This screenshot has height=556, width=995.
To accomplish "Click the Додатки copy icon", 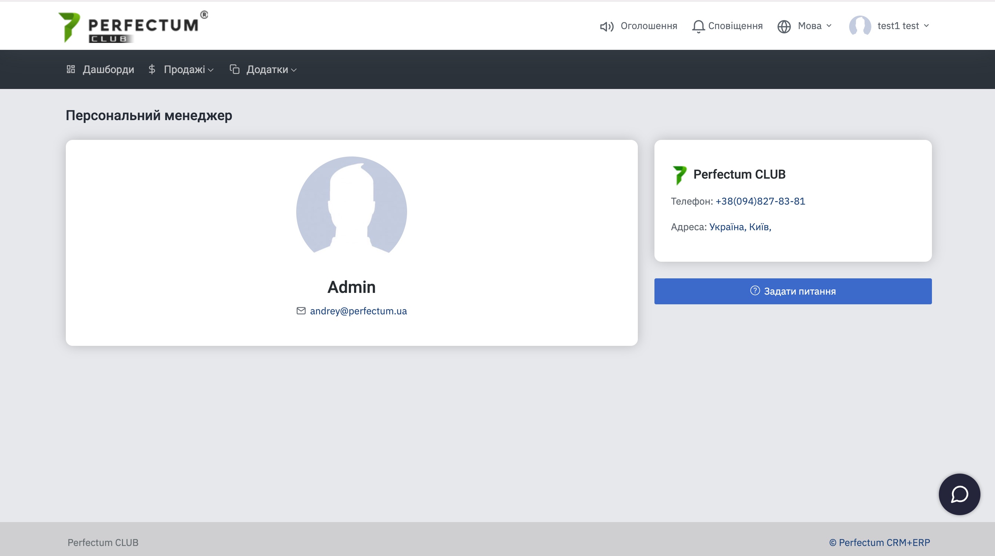I will click(235, 69).
